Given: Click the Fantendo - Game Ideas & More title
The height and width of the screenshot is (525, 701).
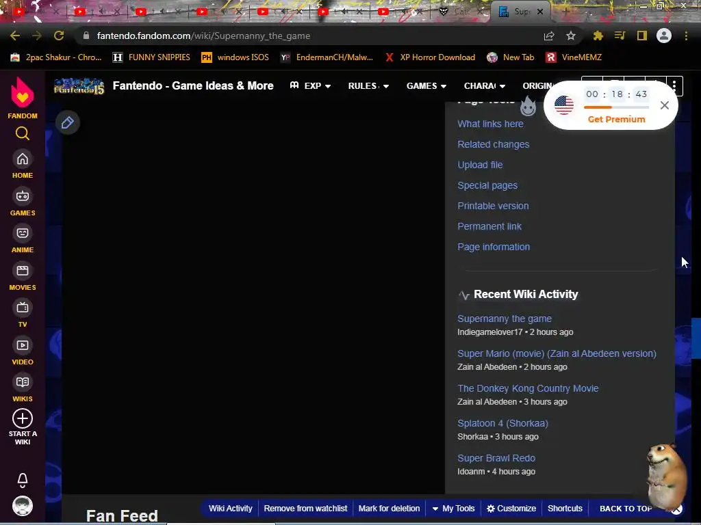Looking at the screenshot, I should [x=193, y=85].
